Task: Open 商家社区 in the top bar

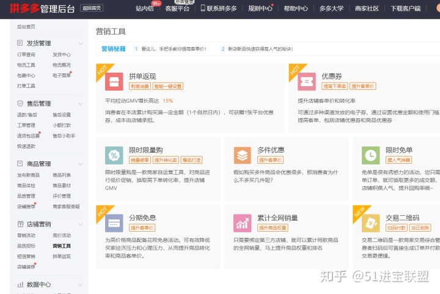Action: point(367,9)
